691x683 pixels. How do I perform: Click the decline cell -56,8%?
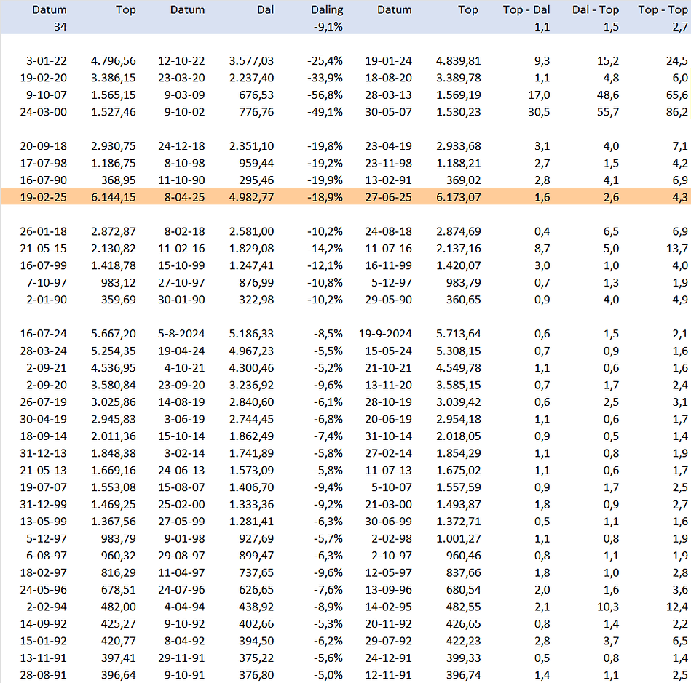[325, 95]
